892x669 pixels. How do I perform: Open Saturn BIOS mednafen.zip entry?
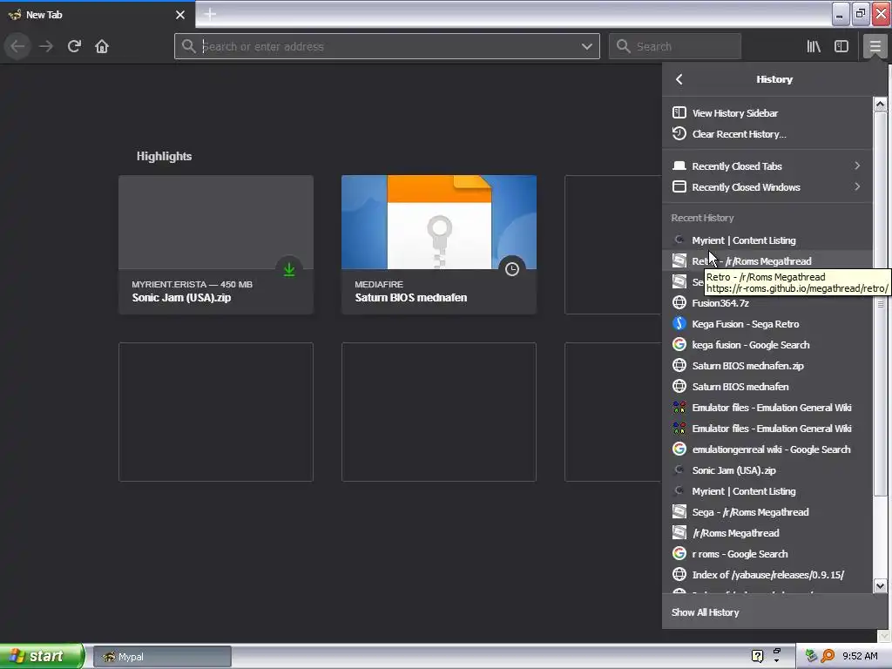tap(767, 366)
